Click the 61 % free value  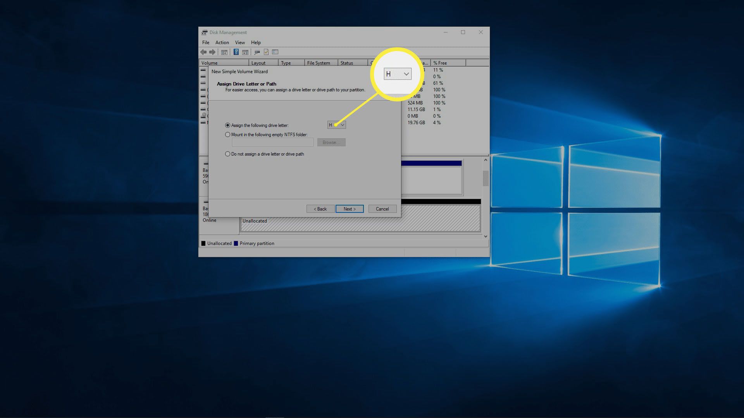[438, 83]
